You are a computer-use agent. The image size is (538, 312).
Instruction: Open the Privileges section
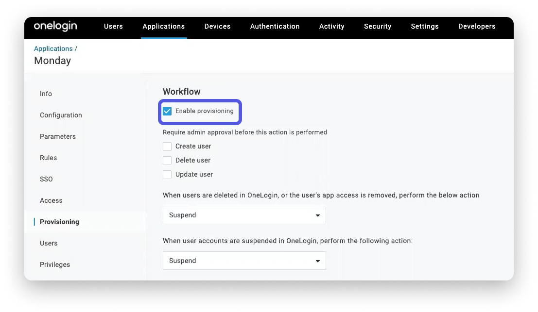55,264
